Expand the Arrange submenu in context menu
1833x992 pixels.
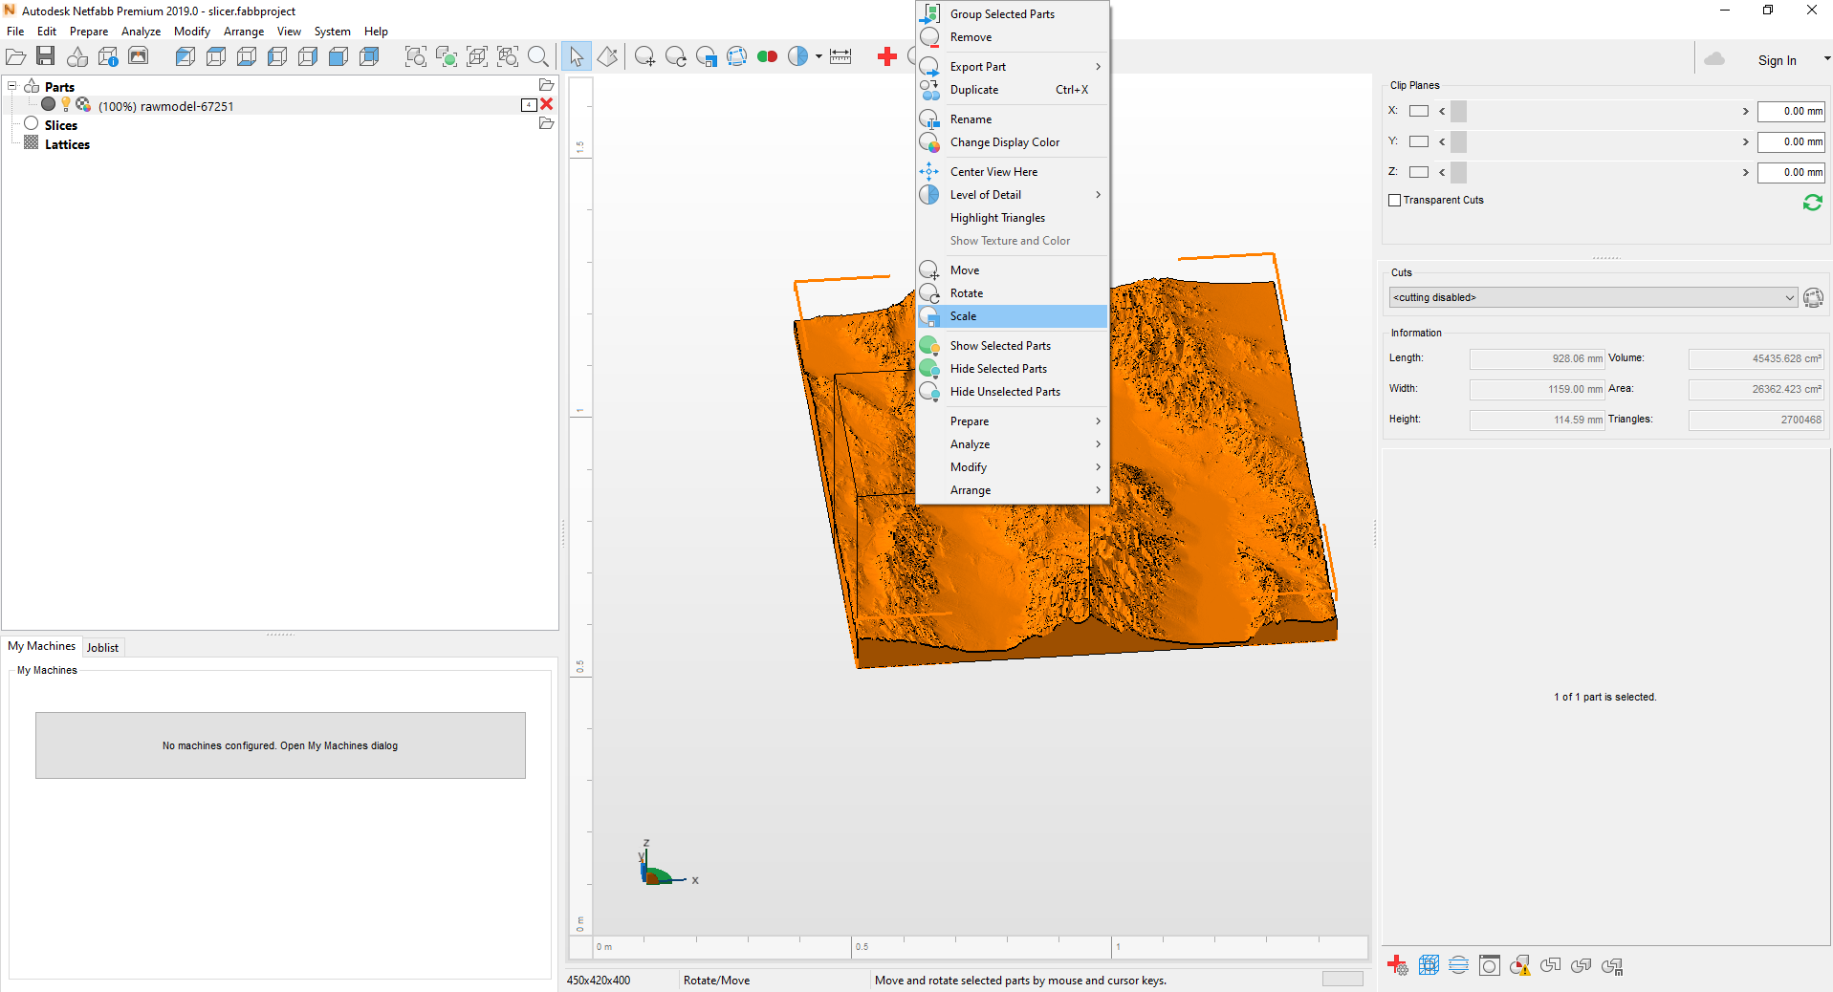(x=1013, y=490)
